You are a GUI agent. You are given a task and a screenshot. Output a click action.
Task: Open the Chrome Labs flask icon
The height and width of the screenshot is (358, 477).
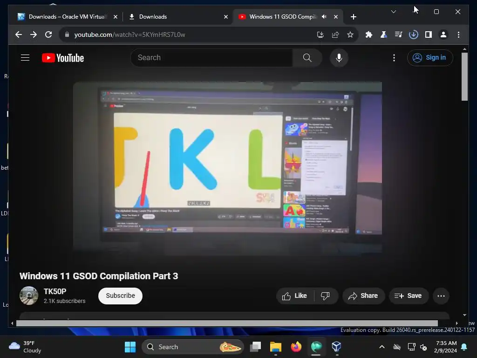pyautogui.click(x=384, y=34)
